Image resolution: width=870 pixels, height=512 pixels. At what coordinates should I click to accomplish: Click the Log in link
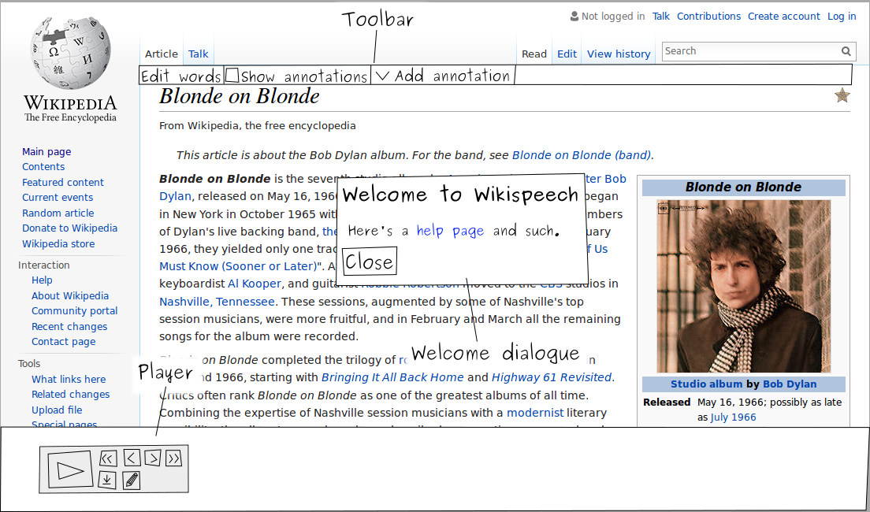click(x=842, y=16)
